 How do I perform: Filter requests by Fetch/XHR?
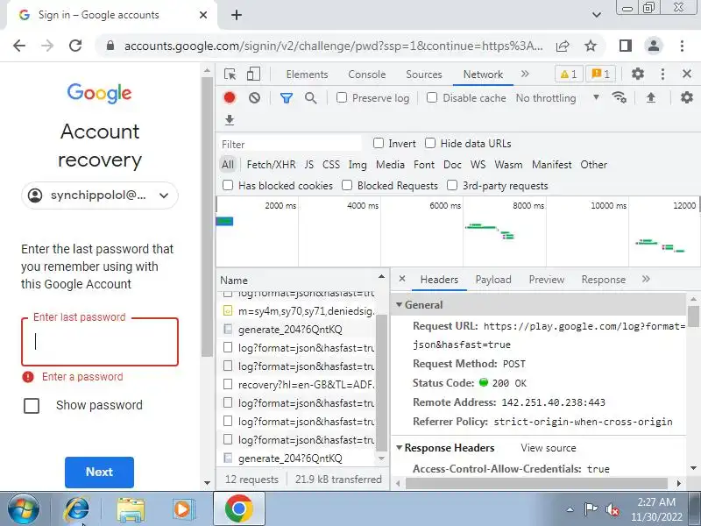271,165
